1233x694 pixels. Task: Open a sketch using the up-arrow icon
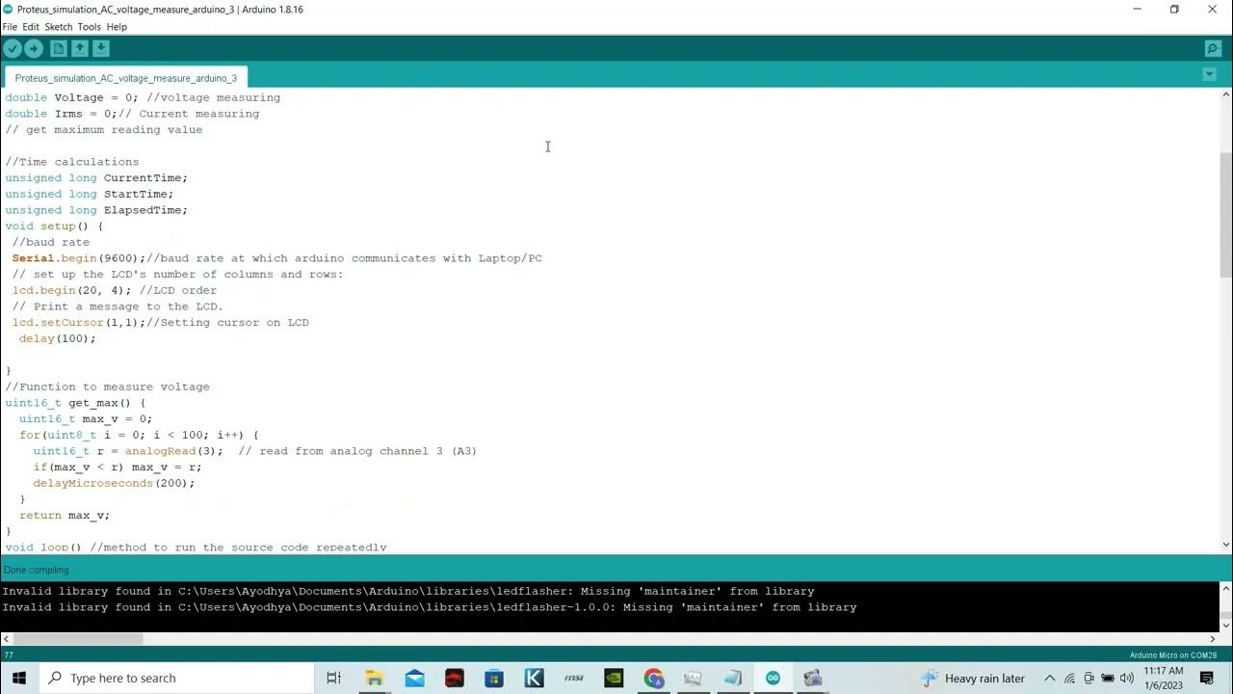(80, 48)
